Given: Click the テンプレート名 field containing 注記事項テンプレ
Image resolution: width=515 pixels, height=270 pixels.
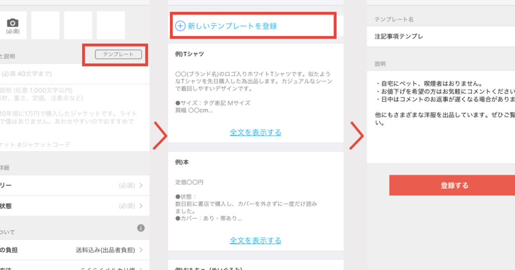Looking at the screenshot, I should tap(441, 37).
